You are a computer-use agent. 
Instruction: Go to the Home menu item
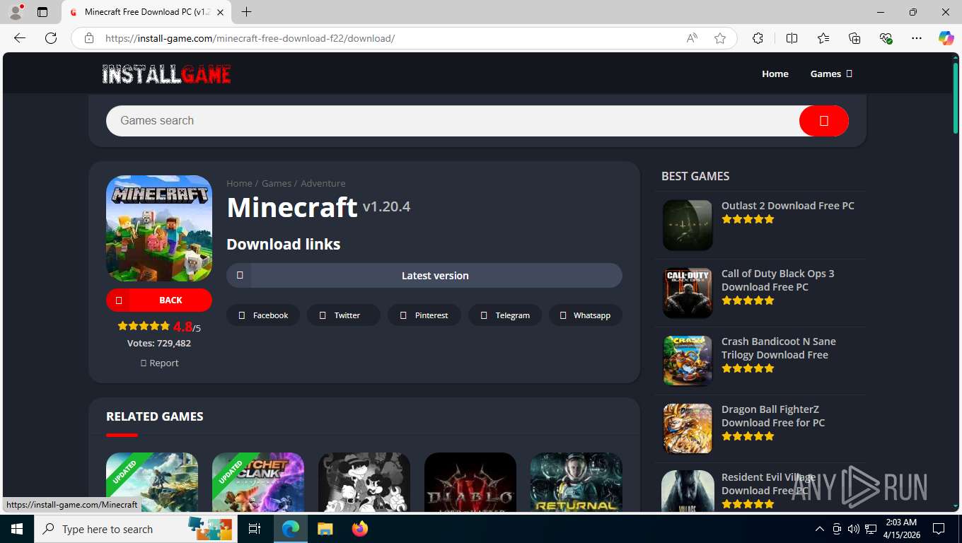775,74
